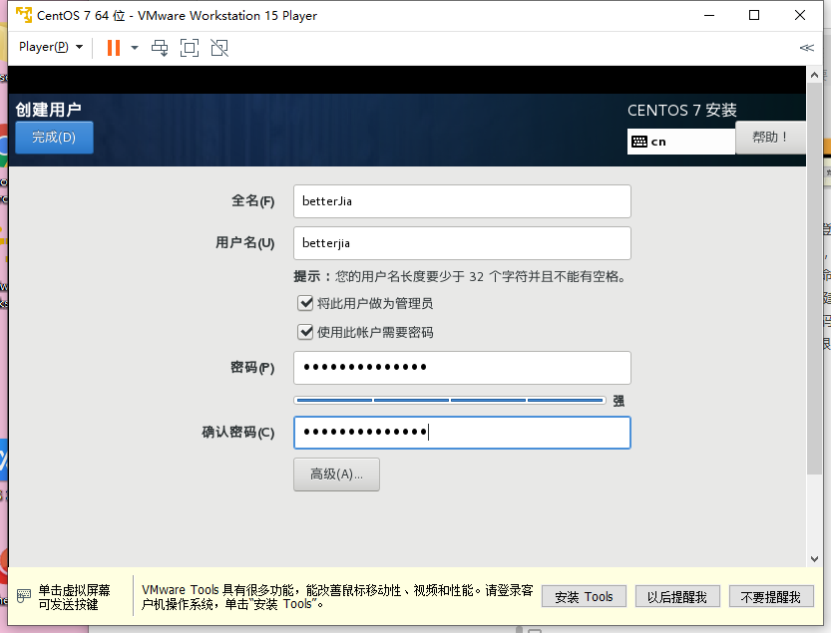Click the 不要提醒我 never remind button
Image resolution: width=831 pixels, height=633 pixels.
[x=771, y=597]
